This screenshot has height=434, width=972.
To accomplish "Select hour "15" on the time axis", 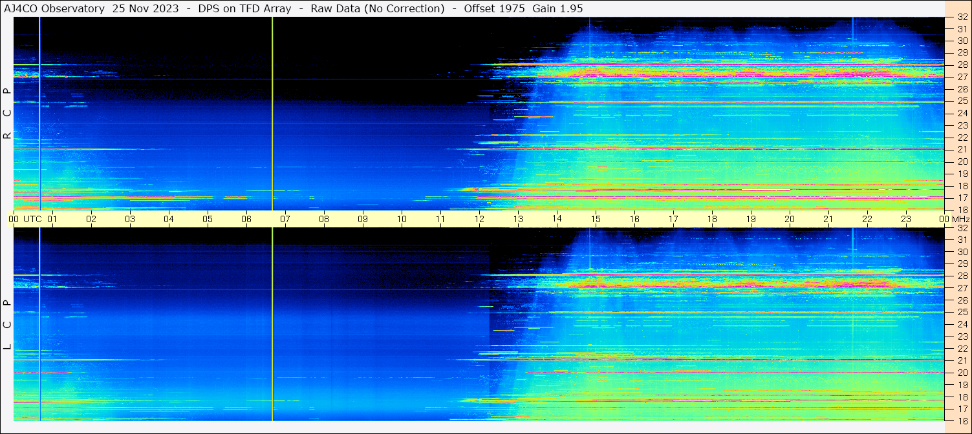I will pyautogui.click(x=596, y=219).
